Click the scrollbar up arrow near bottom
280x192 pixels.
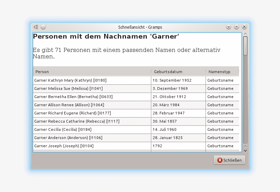tap(246, 147)
